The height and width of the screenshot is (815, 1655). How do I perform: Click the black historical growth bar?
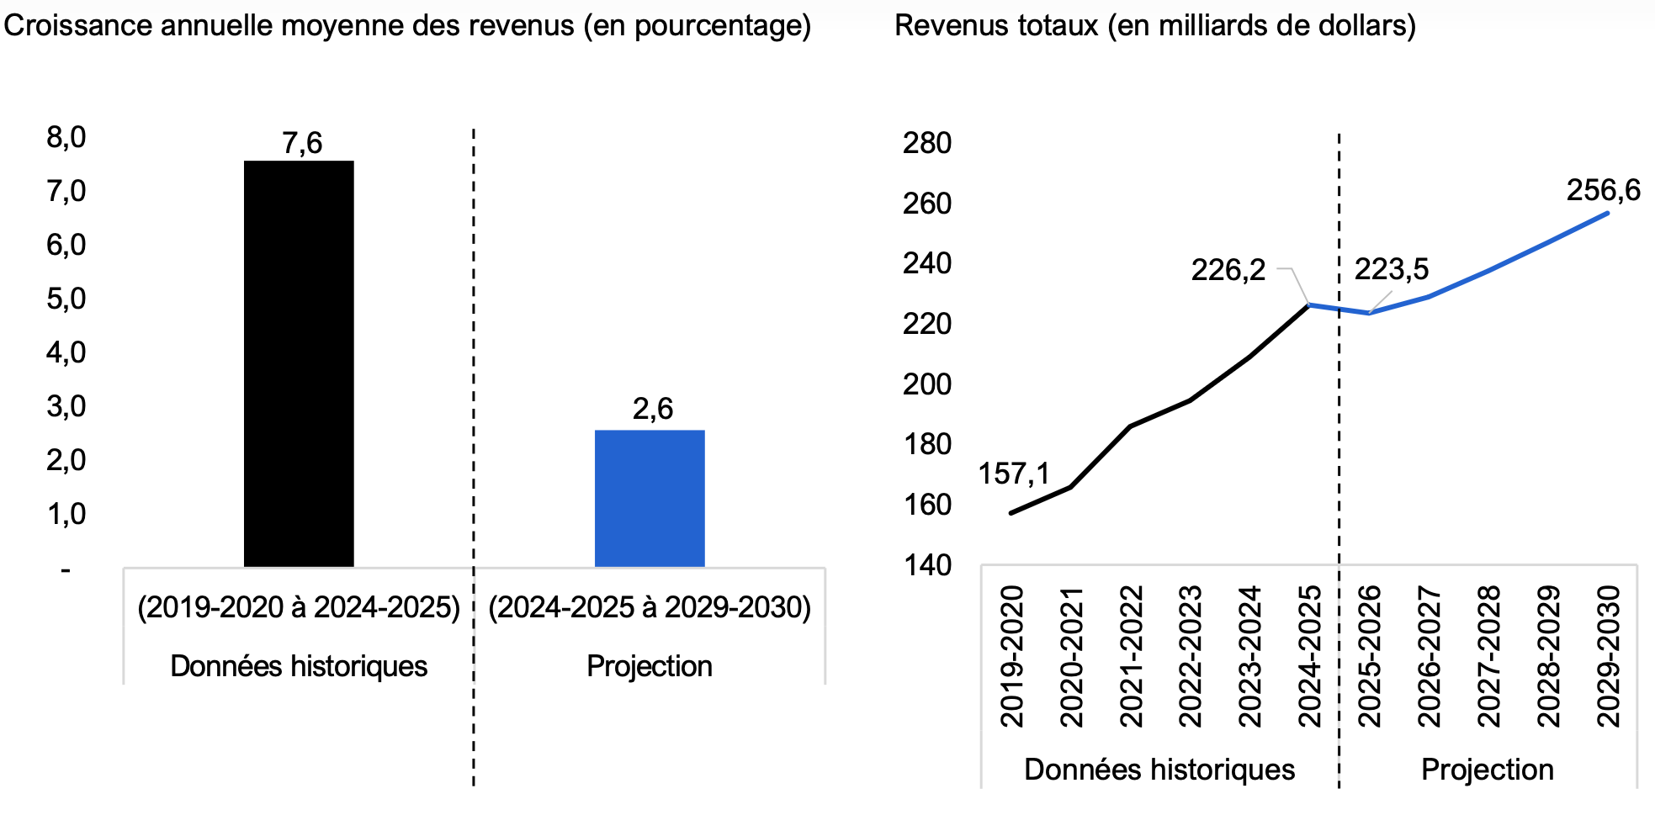[x=299, y=363]
